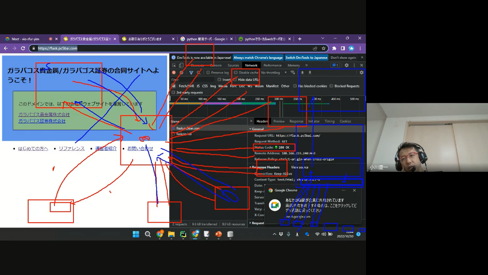Click the inspect element picker icon
Viewport: 488px width, 275px height.
coord(174,65)
